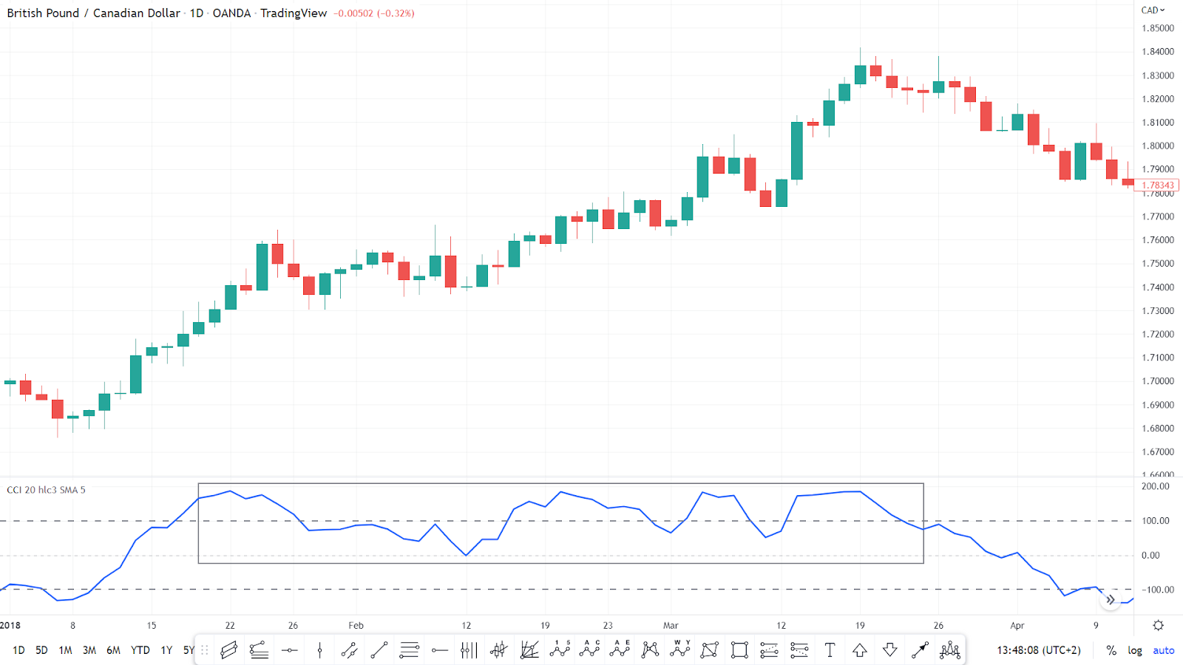The width and height of the screenshot is (1183, 665).
Task: Select the bars pattern candlestick tool
Action: (x=499, y=650)
